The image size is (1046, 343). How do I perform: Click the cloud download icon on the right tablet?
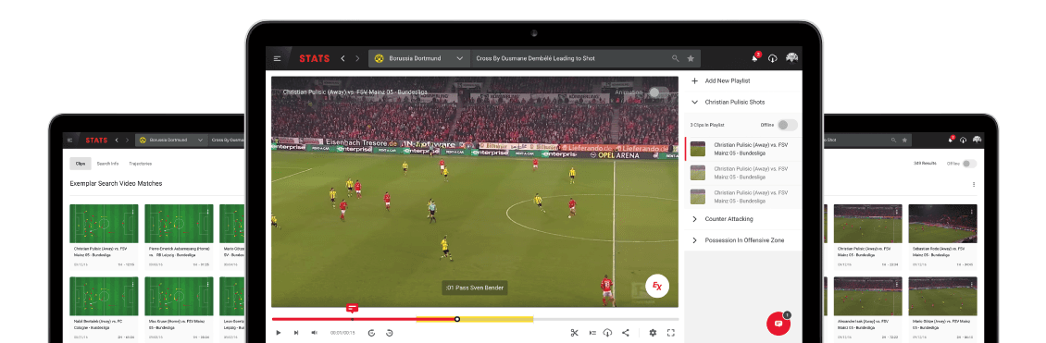[963, 140]
